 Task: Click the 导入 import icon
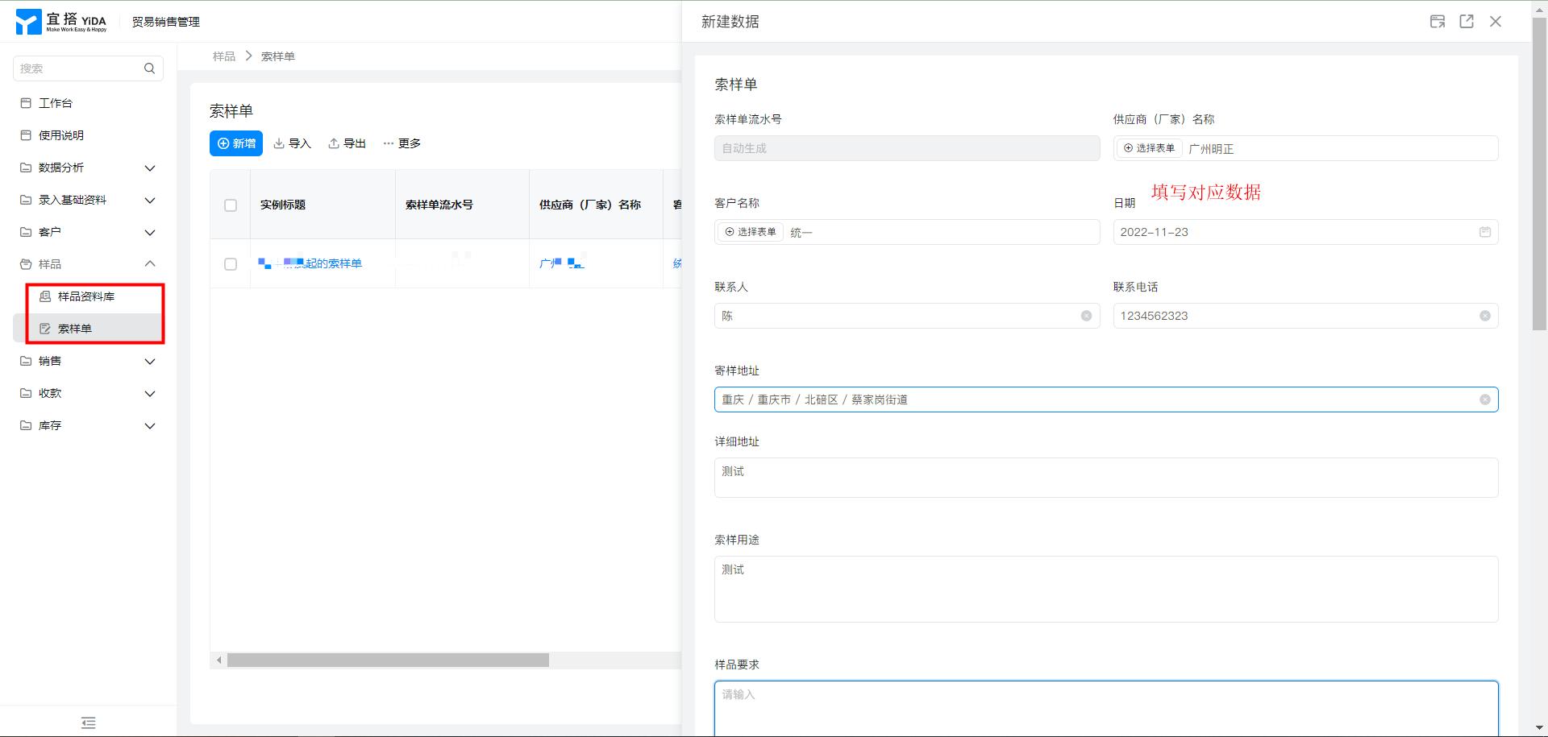[279, 143]
